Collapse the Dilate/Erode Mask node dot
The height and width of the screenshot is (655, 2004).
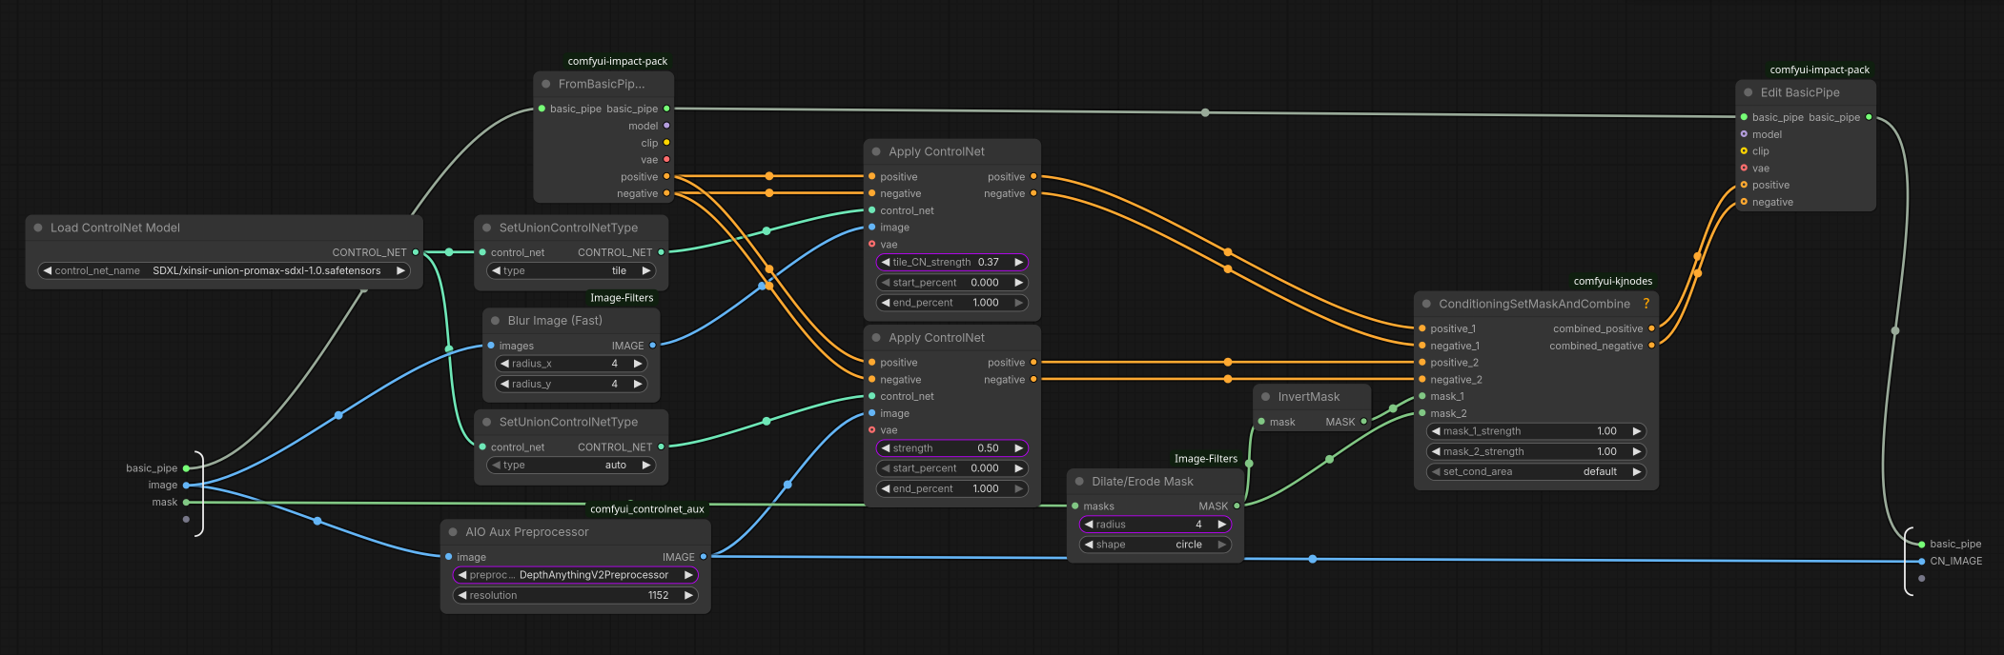[x=1079, y=482]
